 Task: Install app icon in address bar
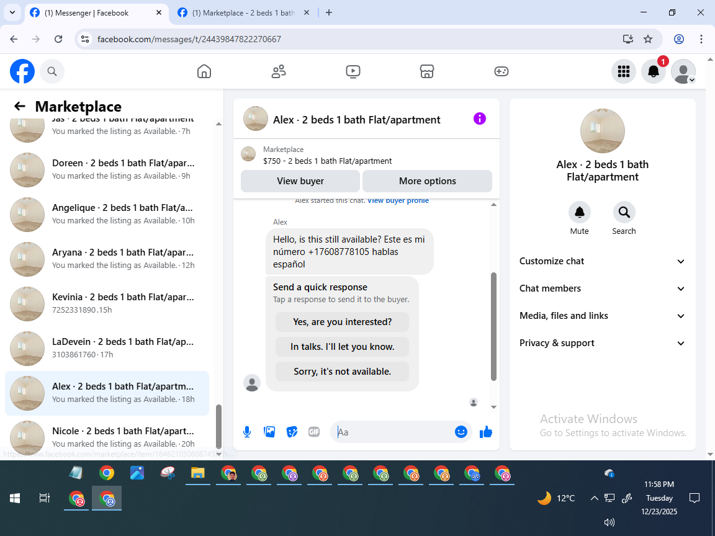[x=628, y=39]
